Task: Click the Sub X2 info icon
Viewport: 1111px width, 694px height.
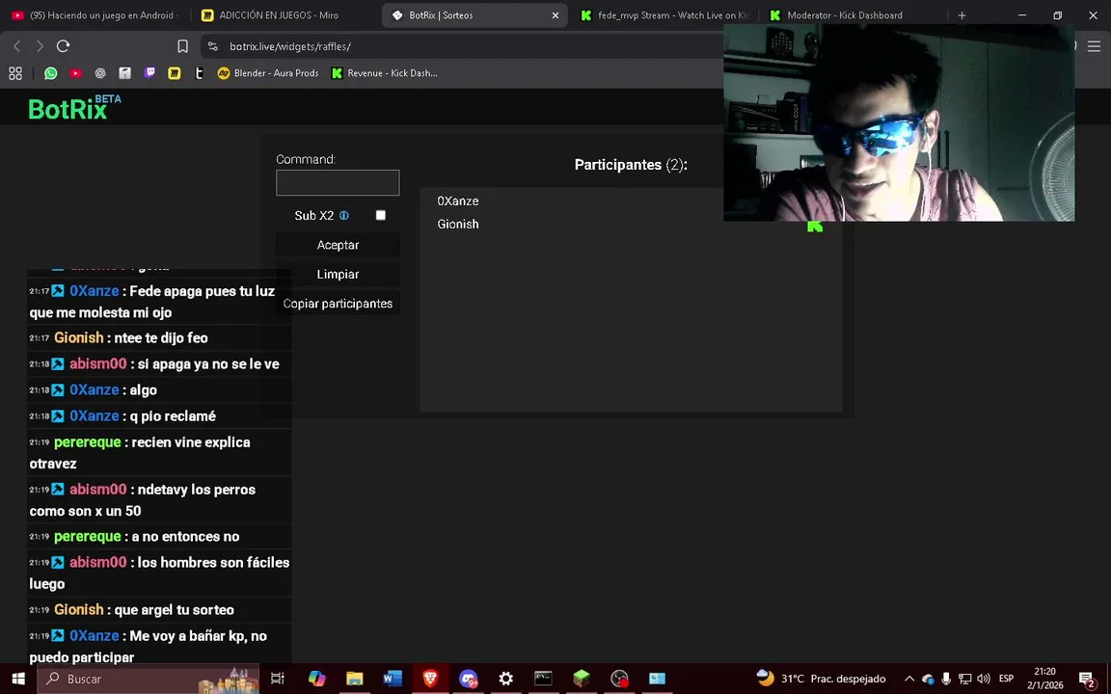Action: [343, 215]
